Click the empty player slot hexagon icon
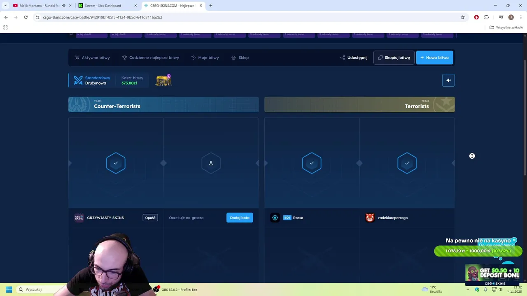This screenshot has width=527, height=296. click(x=211, y=163)
